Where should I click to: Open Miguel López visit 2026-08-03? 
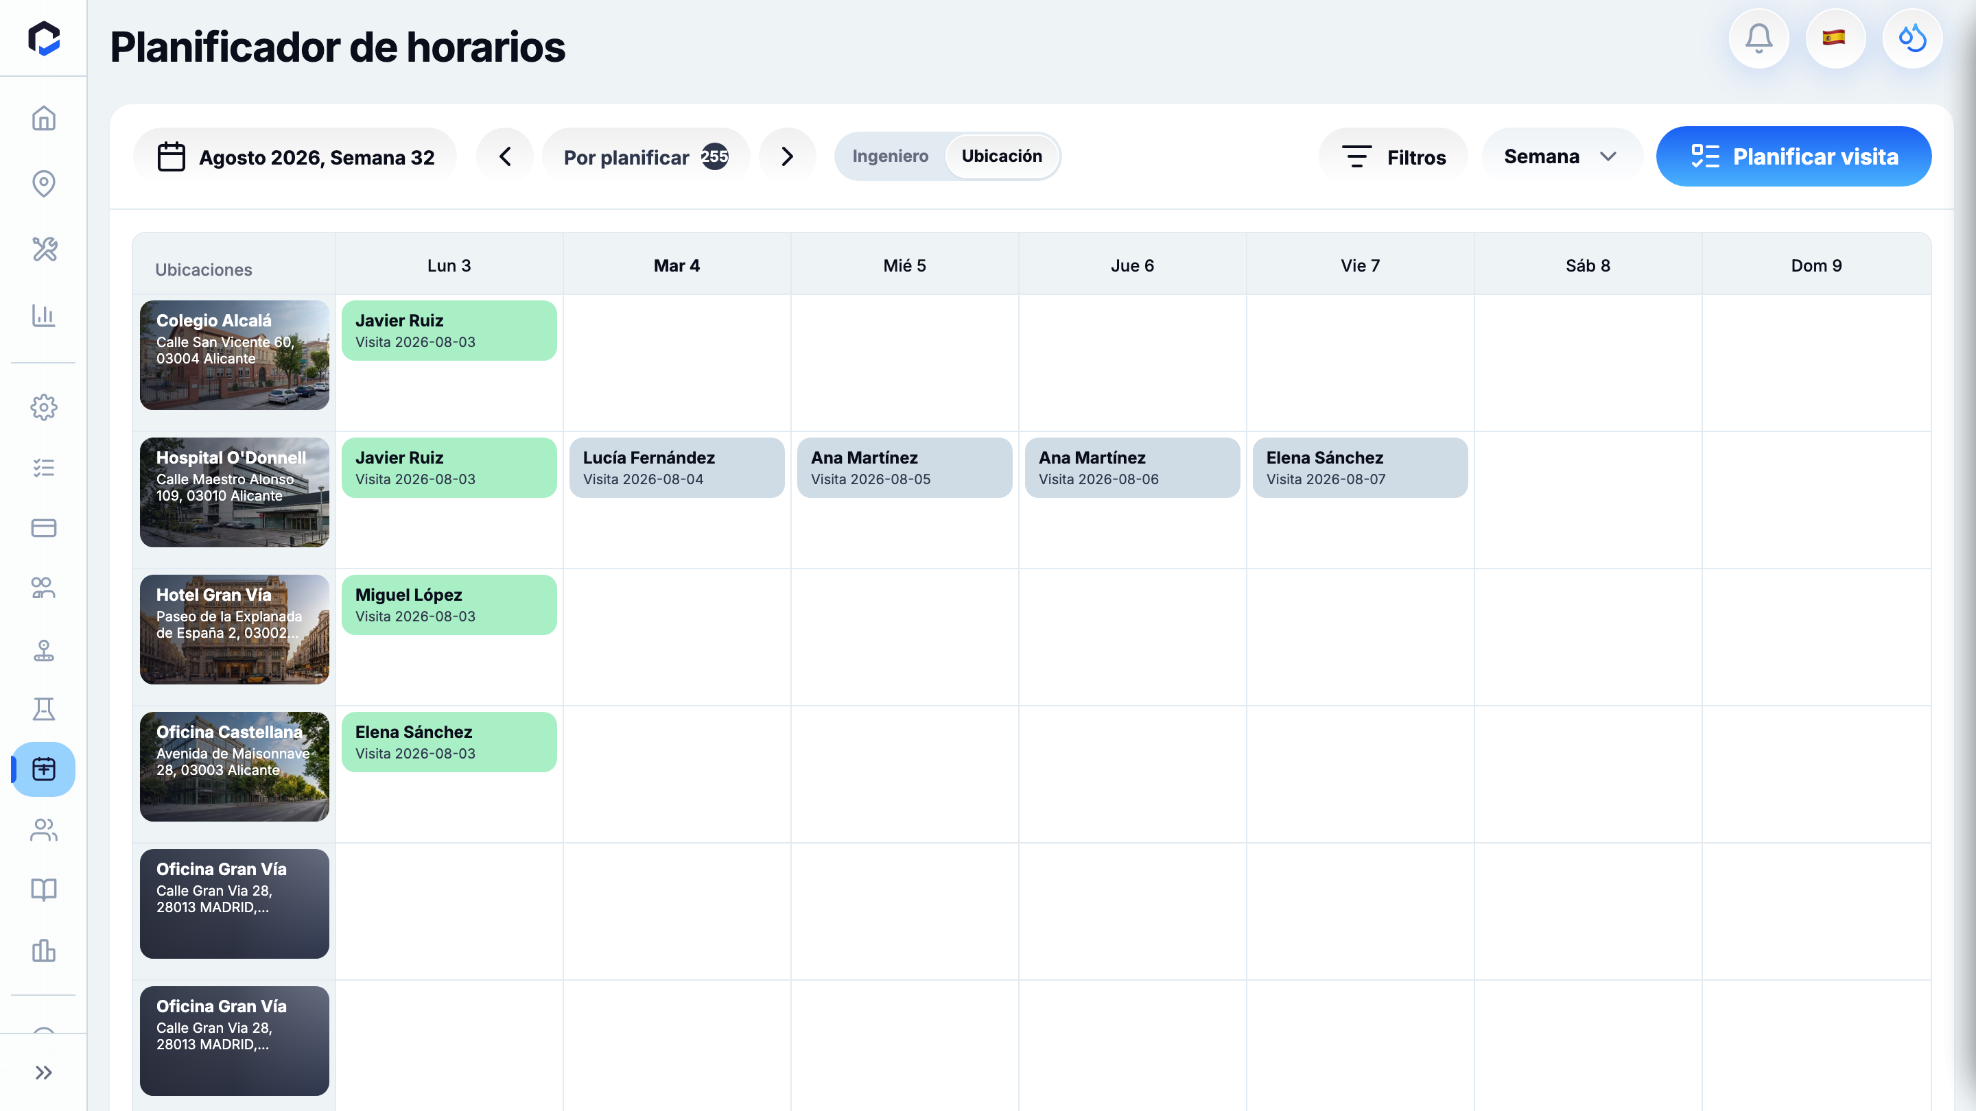(449, 605)
